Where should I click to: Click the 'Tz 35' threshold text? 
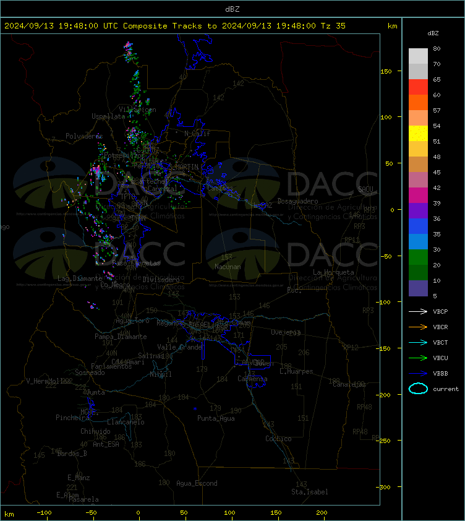point(333,25)
